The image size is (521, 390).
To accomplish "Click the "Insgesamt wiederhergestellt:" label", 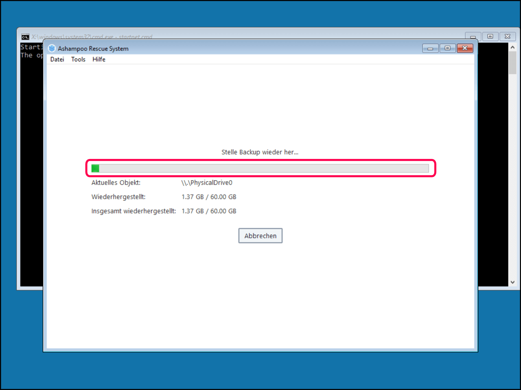I will click(134, 211).
